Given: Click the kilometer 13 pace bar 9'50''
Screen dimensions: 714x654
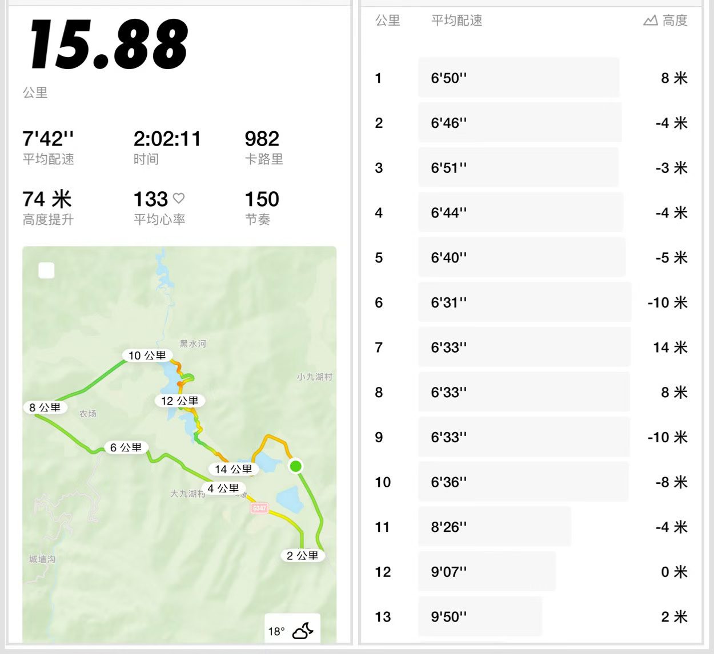Looking at the screenshot, I should click(x=480, y=616).
